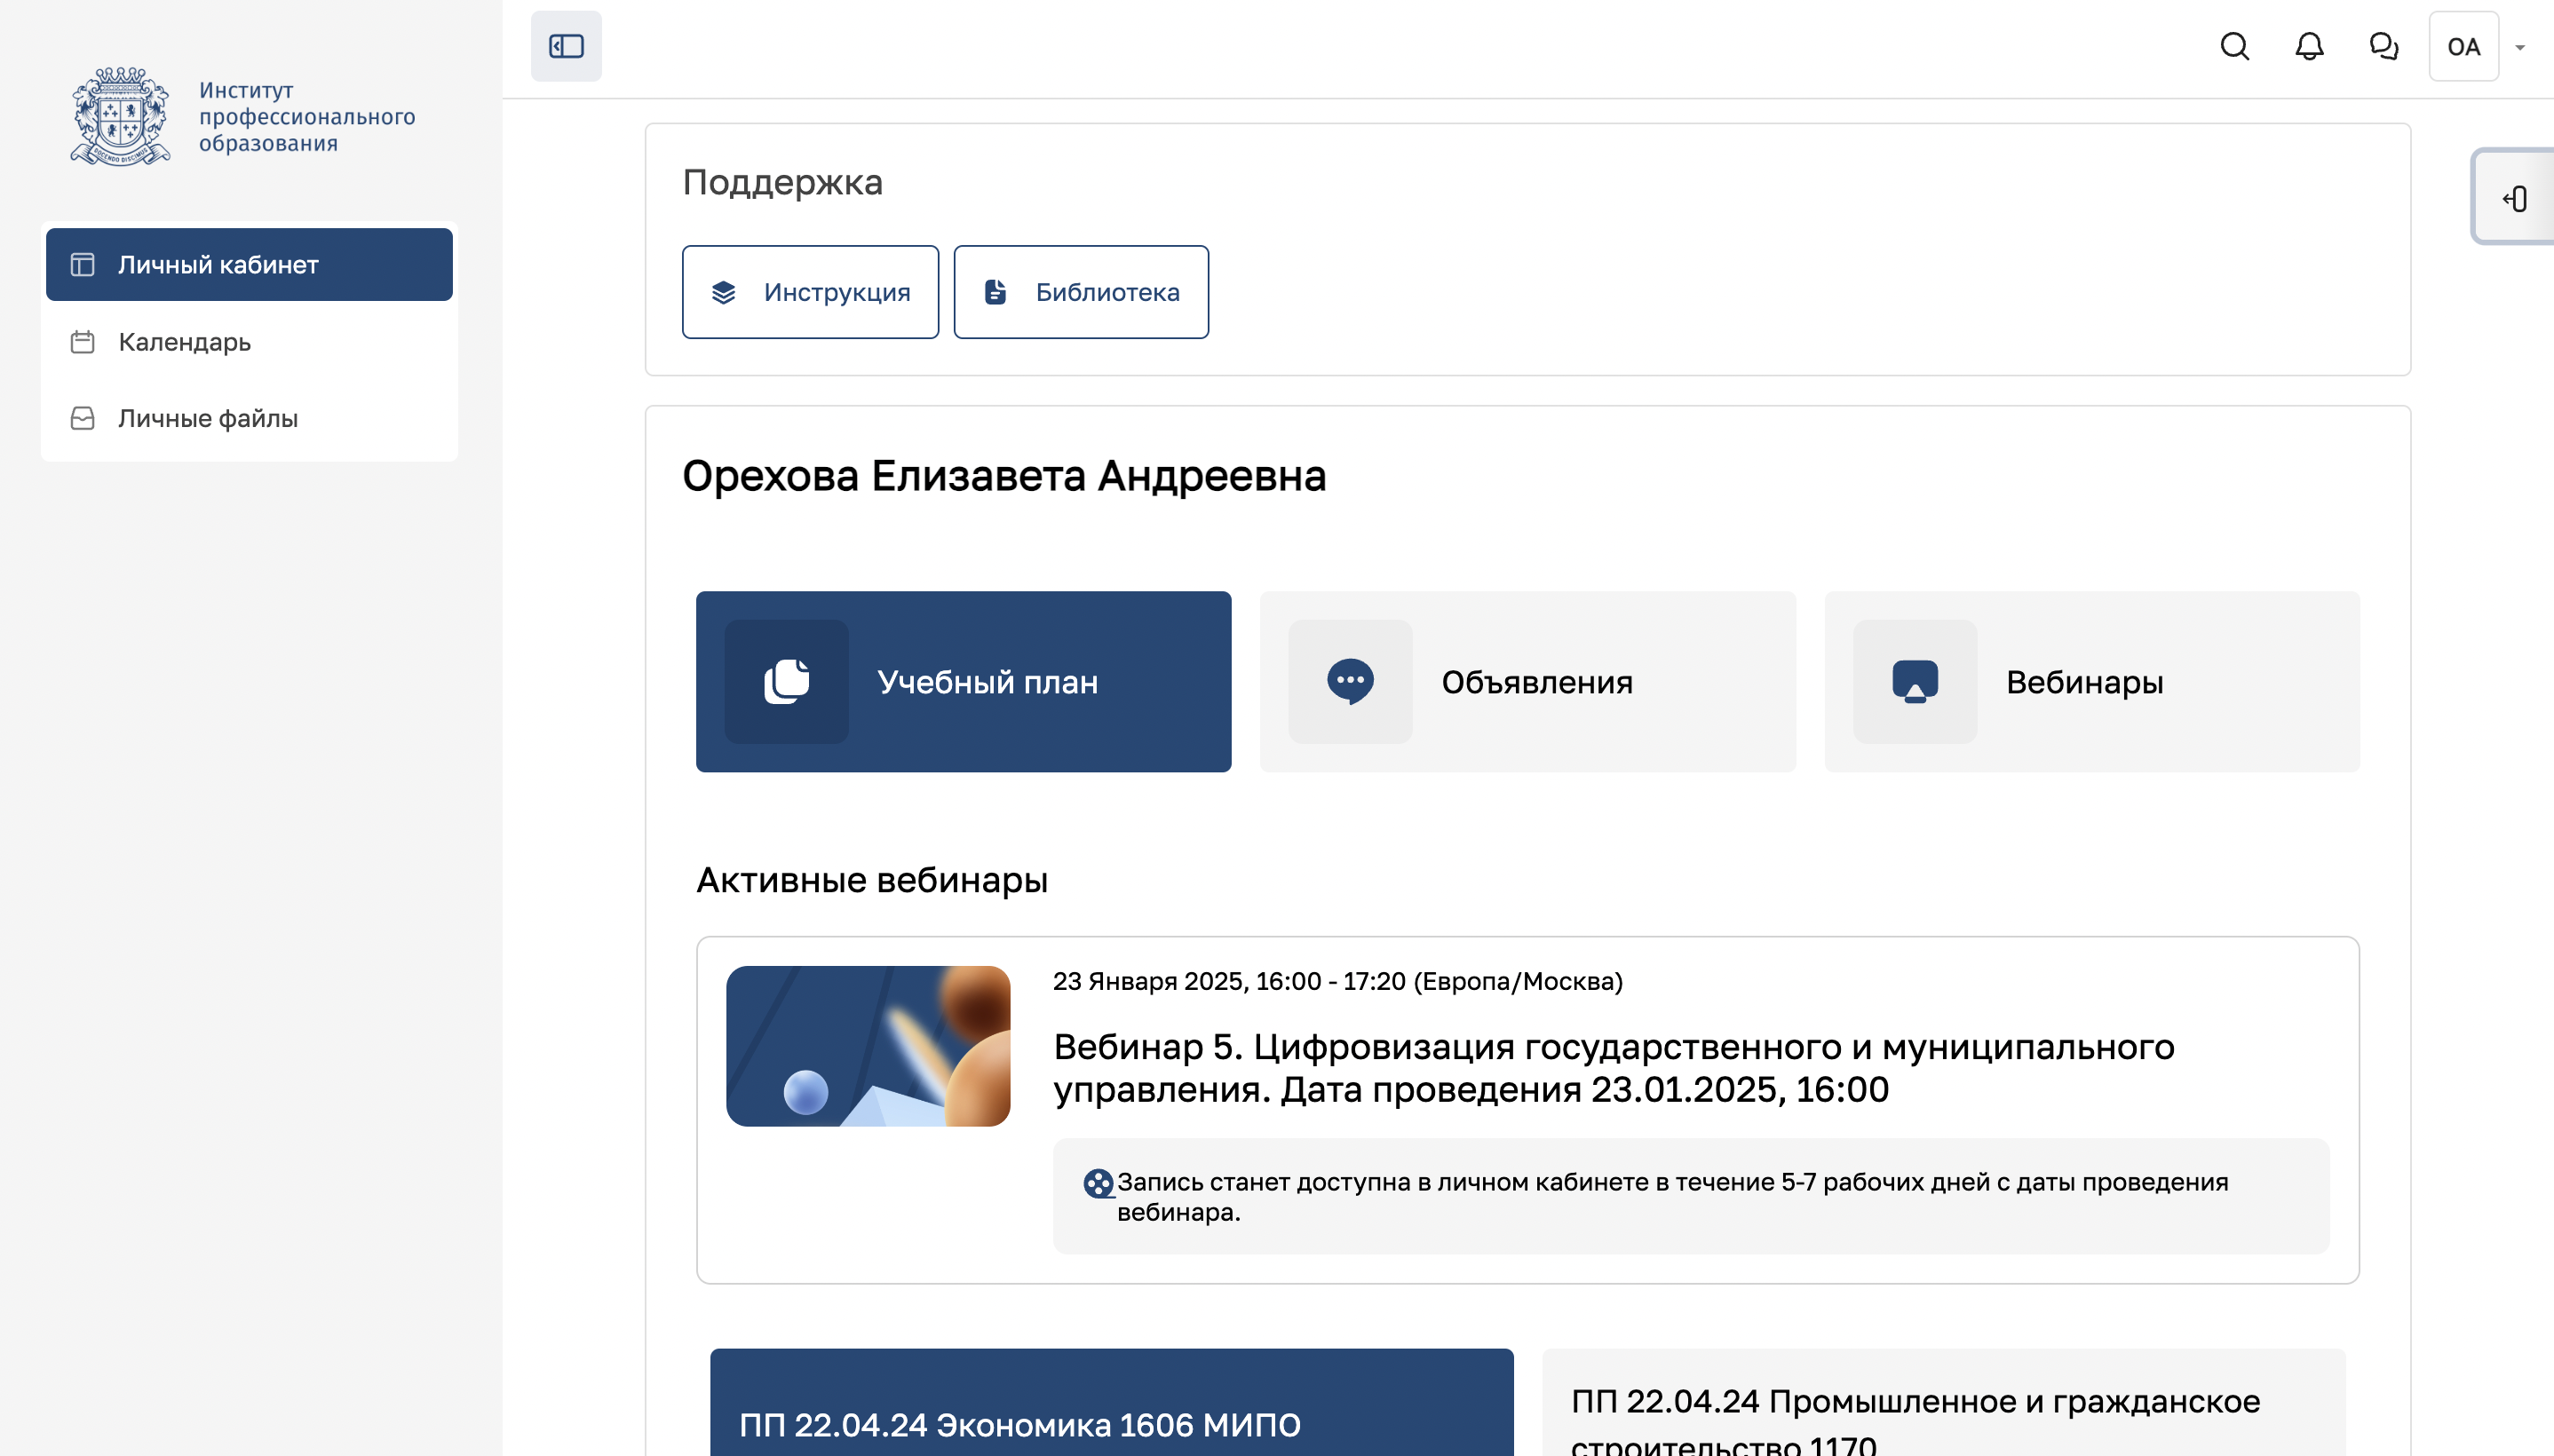Open the Вебинар 5 thumbnail image
Screen dimensions: 2554x1456
868,1046
